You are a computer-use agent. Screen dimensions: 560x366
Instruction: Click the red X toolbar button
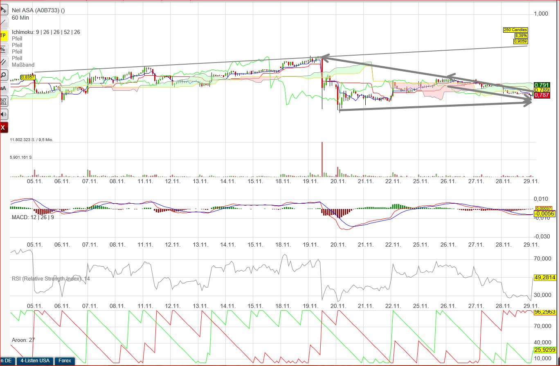click(x=4, y=128)
